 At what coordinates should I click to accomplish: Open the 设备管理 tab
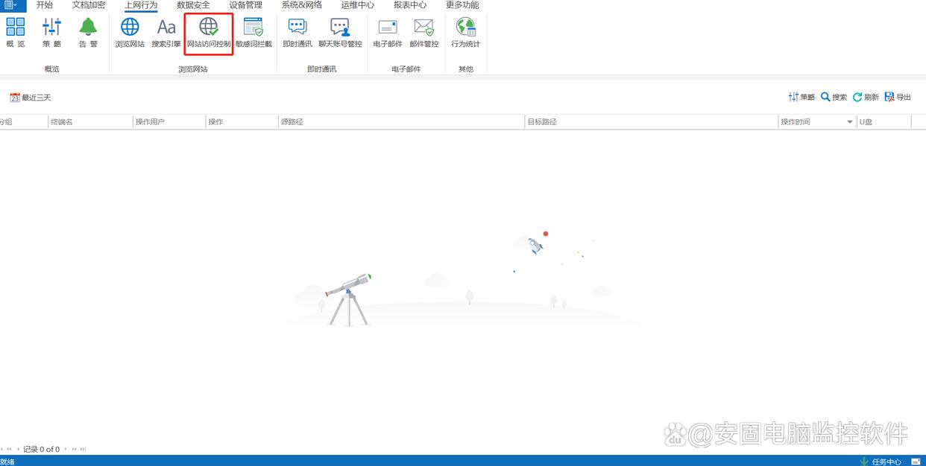click(x=245, y=4)
